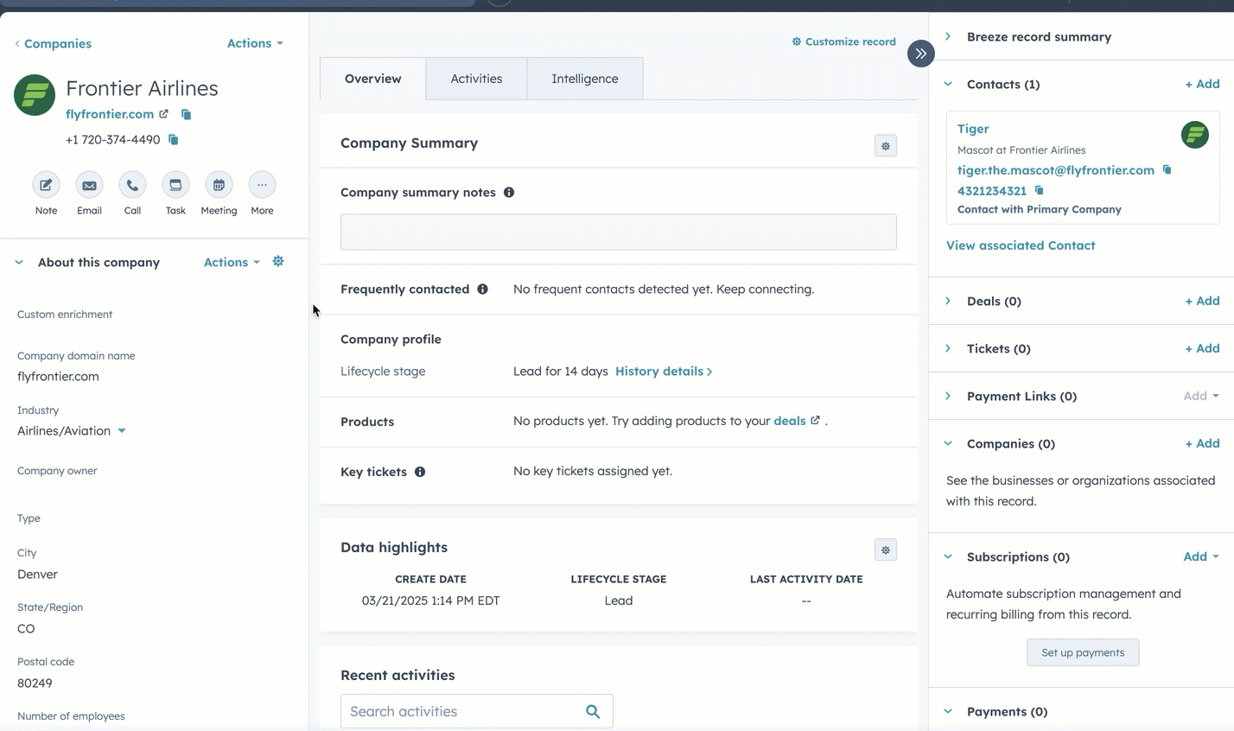Show info for Frequently contacted

tap(482, 289)
